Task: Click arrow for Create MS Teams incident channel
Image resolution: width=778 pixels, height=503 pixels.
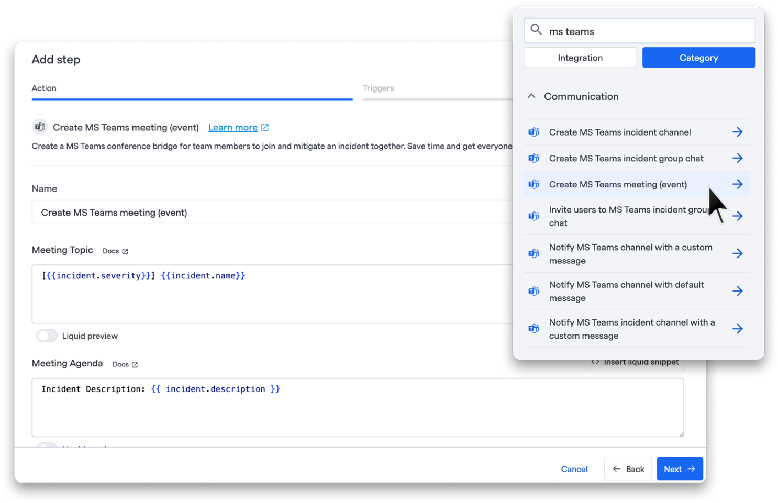Action: (738, 132)
